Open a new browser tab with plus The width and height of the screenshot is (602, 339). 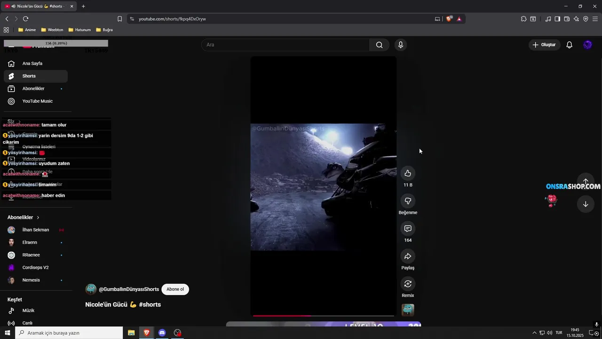[x=83, y=6]
